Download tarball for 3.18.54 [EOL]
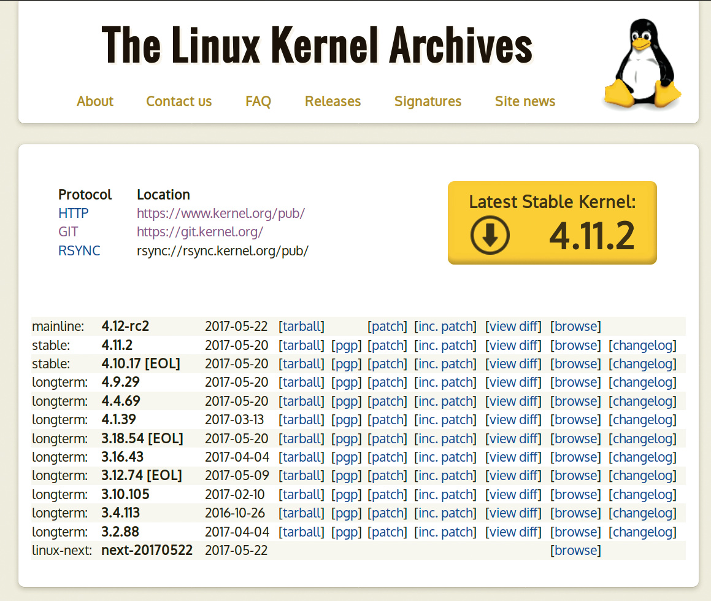 point(302,439)
